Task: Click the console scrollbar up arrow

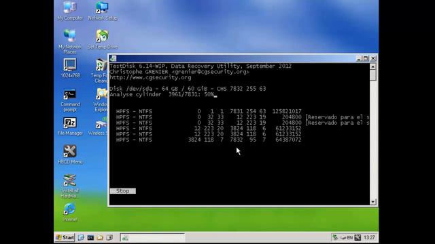Action: click(x=373, y=66)
